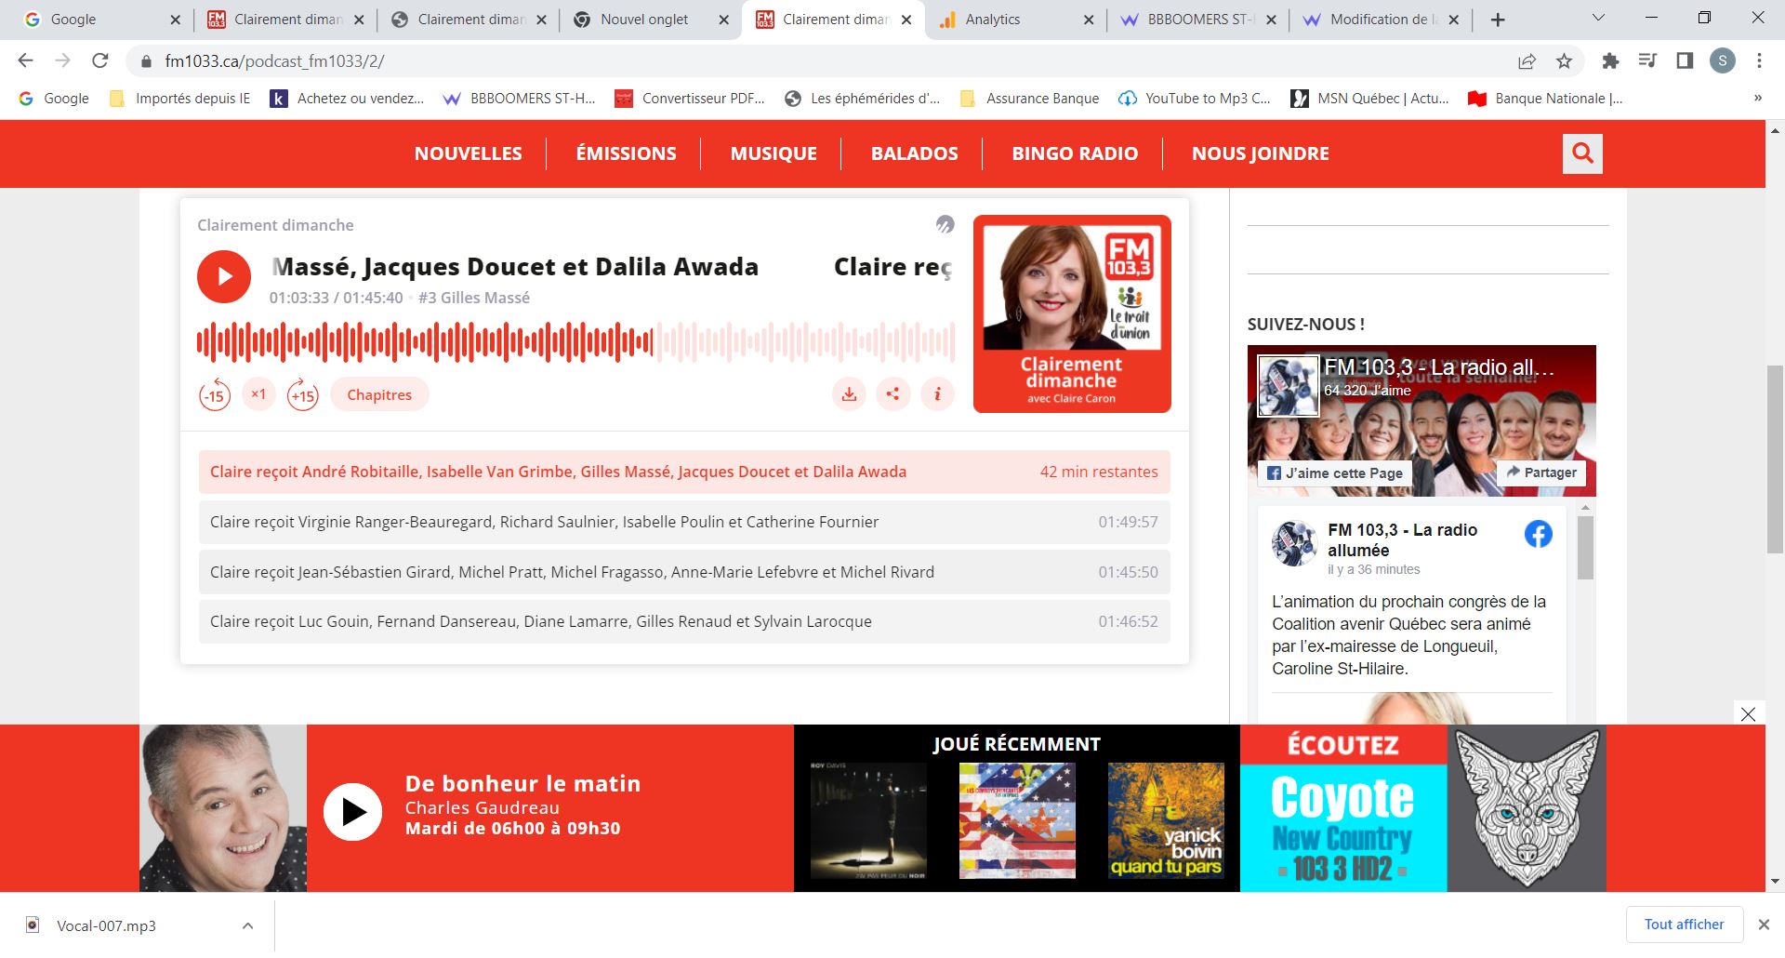
Task: Open the BINGO RADIO menu
Action: pos(1075,153)
